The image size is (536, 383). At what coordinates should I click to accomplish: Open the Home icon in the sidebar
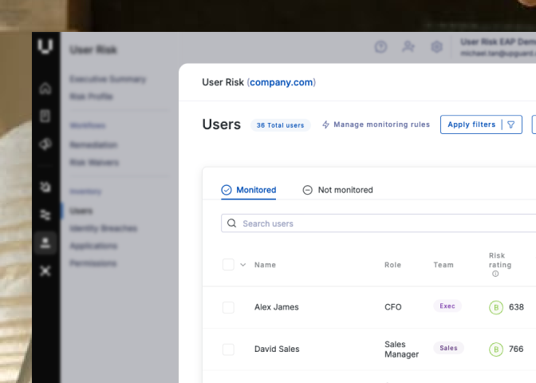(x=45, y=89)
